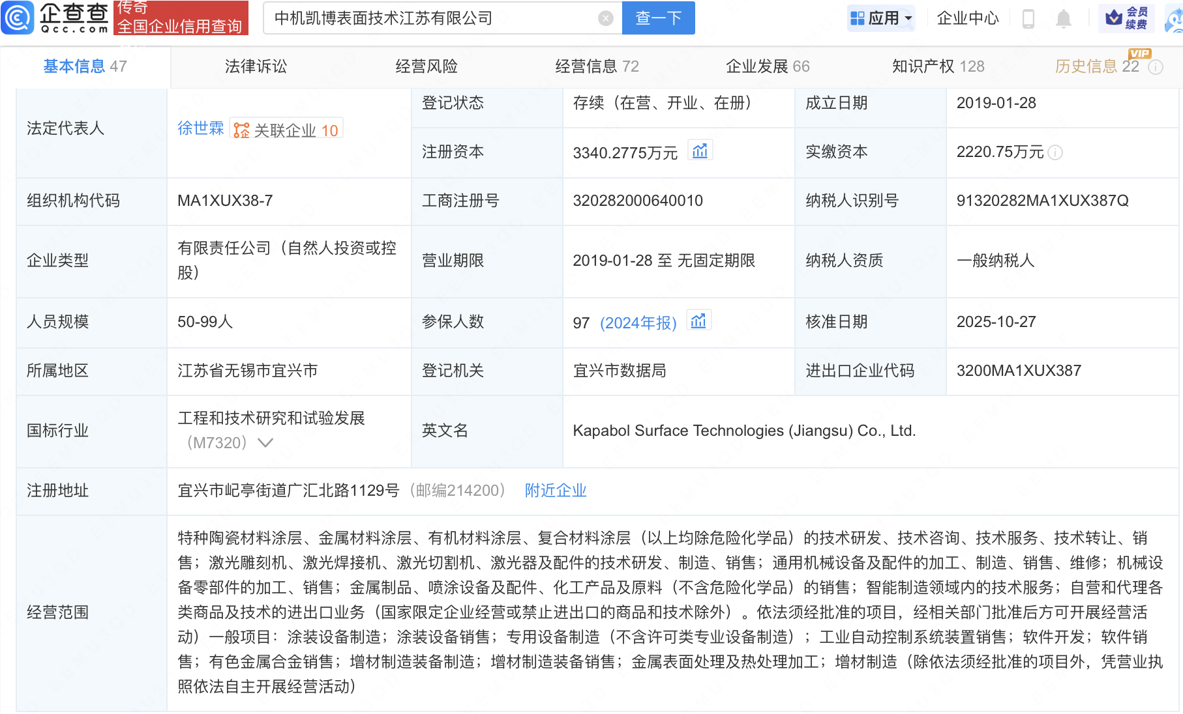Click the info icon next to 实缴资本
Screen dimensions: 1183x714
(x=1056, y=154)
